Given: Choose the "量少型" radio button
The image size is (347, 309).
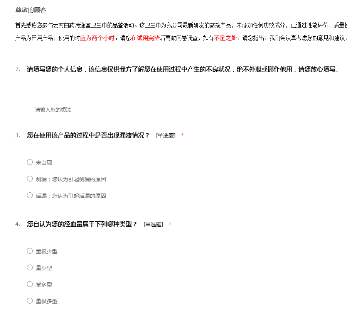Looking at the screenshot, I should coord(30,268).
